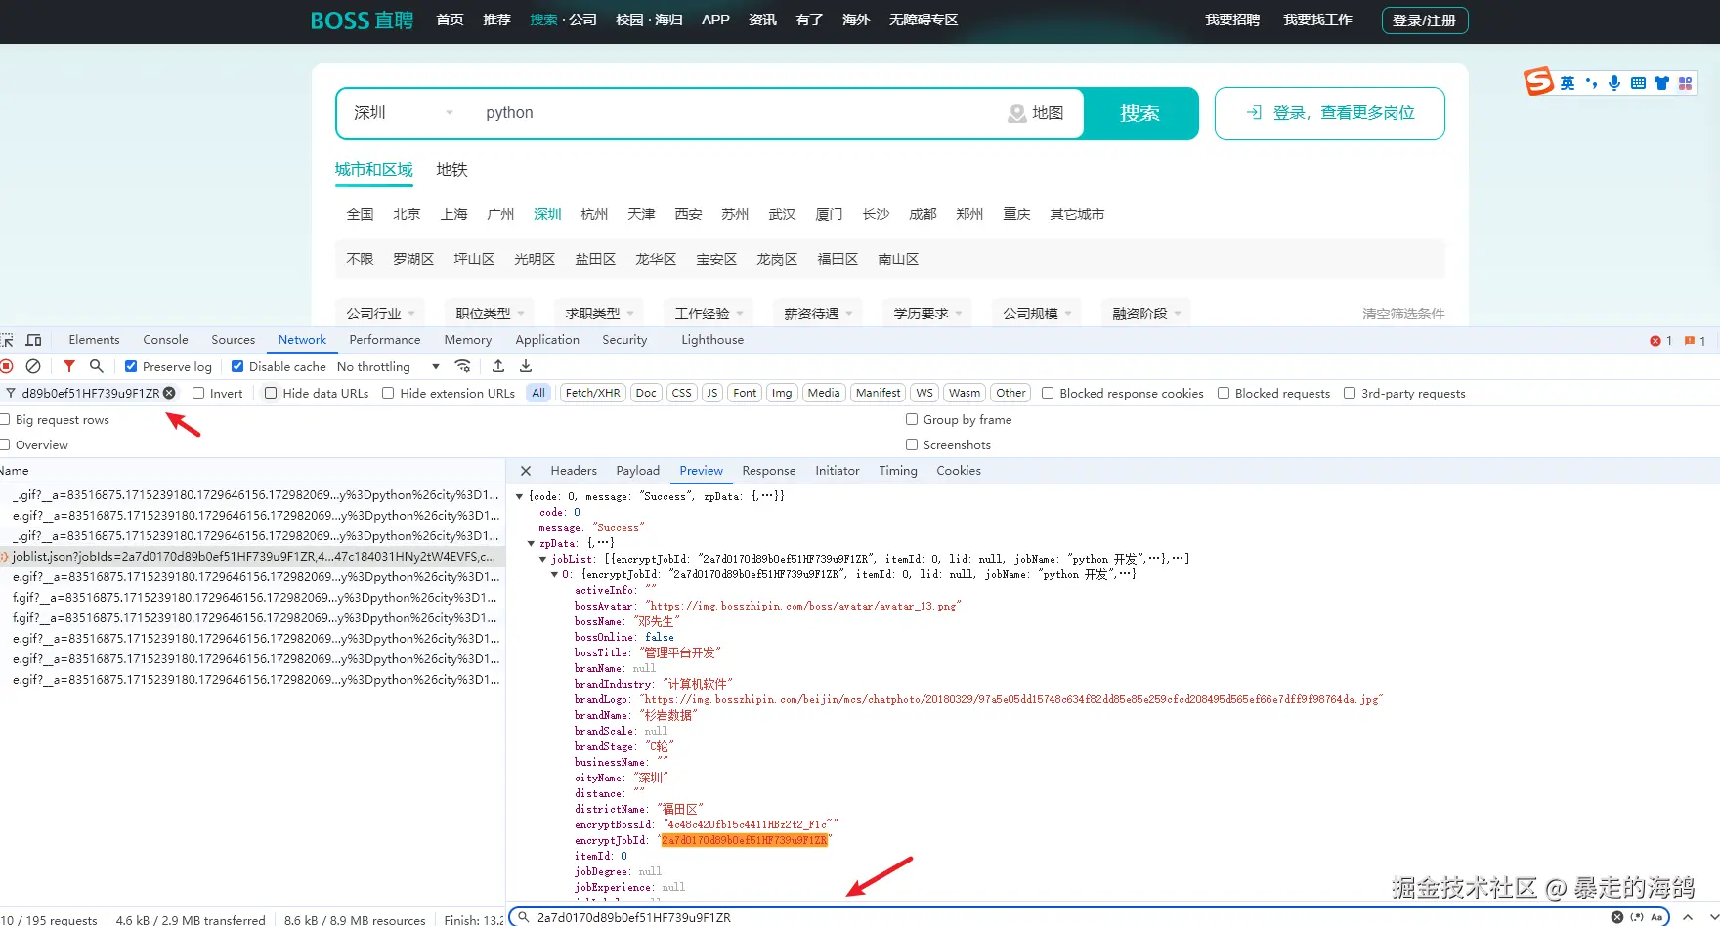Switch to the Console tab
The height and width of the screenshot is (926, 1720).
tap(165, 340)
